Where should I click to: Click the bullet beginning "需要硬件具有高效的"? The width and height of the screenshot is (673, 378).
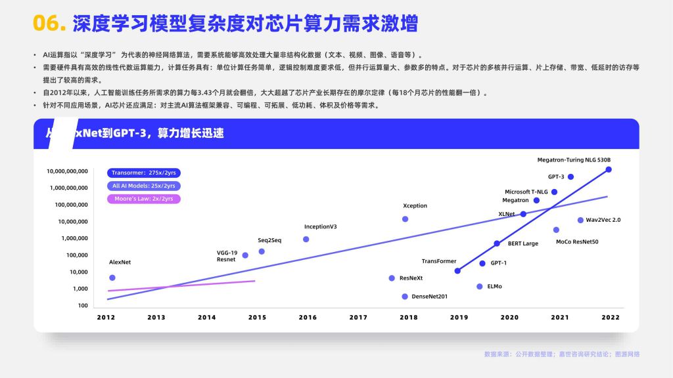341,73
